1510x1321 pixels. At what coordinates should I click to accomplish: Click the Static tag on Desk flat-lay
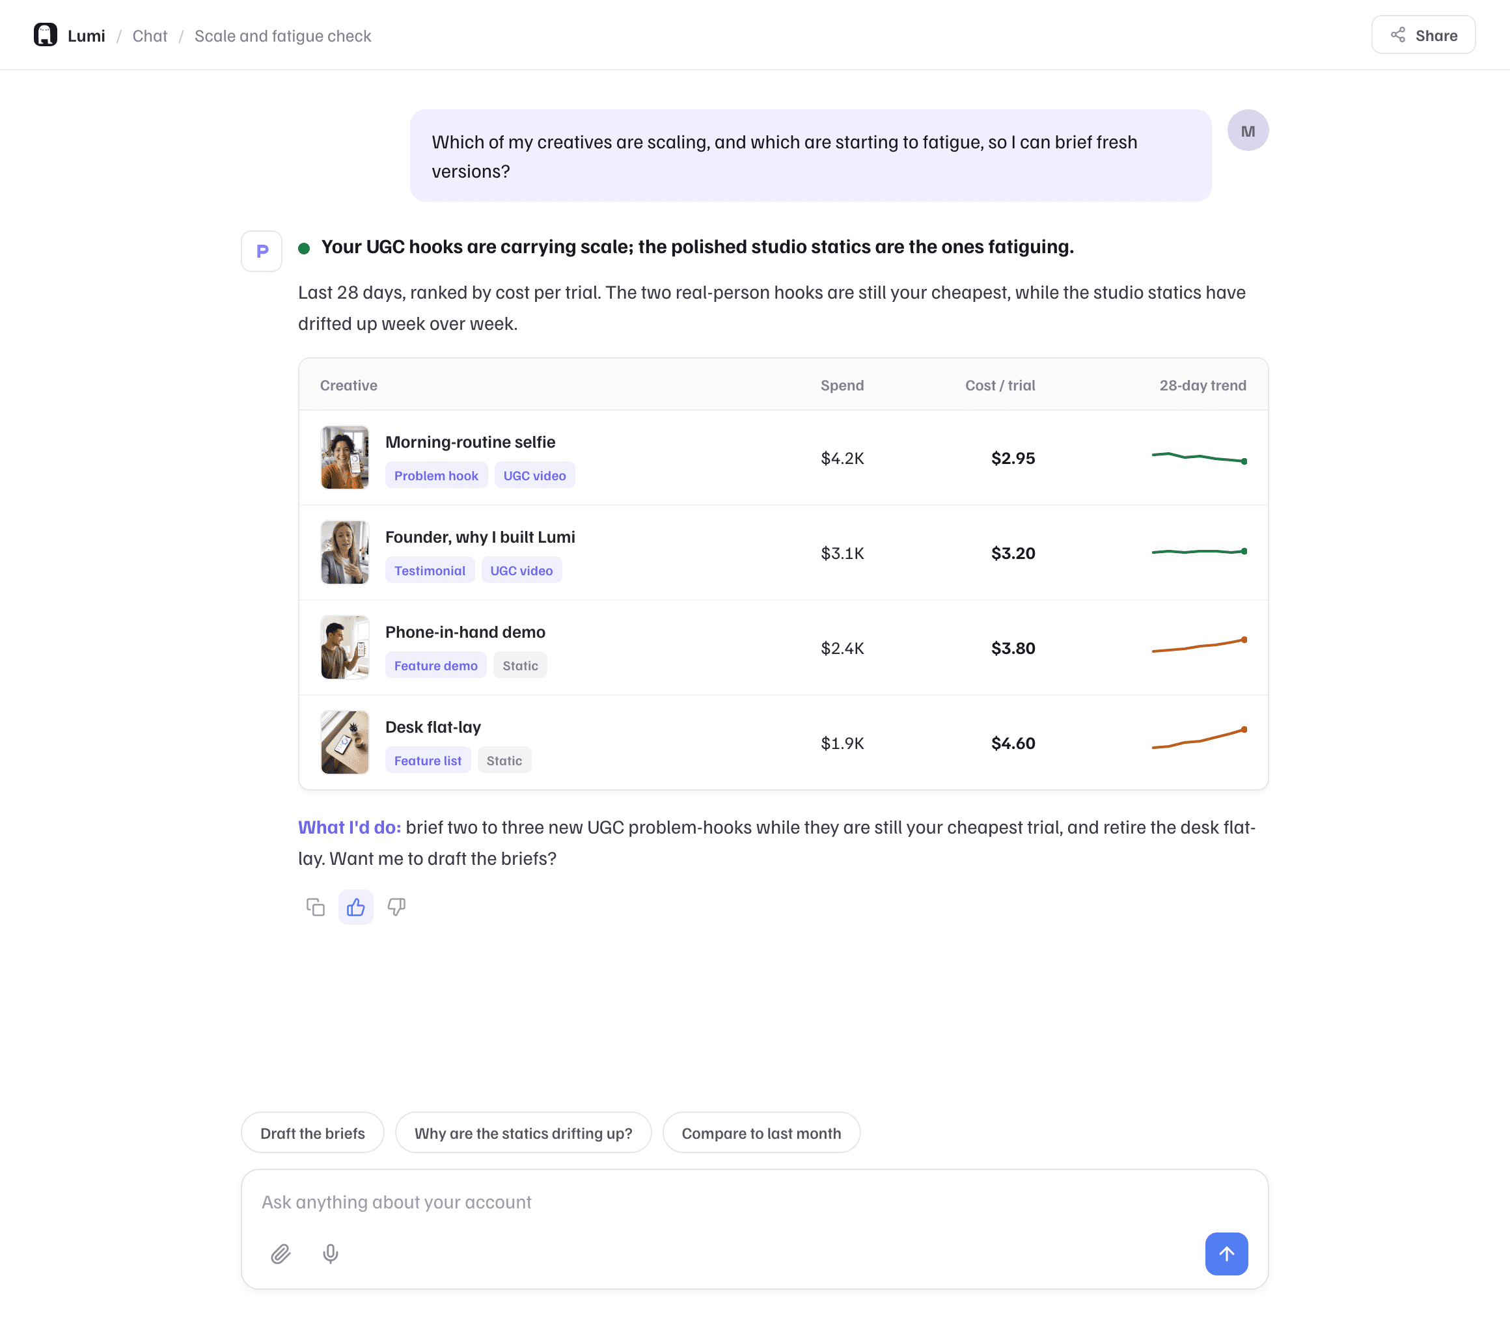pyautogui.click(x=504, y=761)
